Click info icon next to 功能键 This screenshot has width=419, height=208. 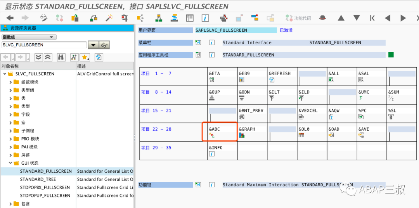212,184
